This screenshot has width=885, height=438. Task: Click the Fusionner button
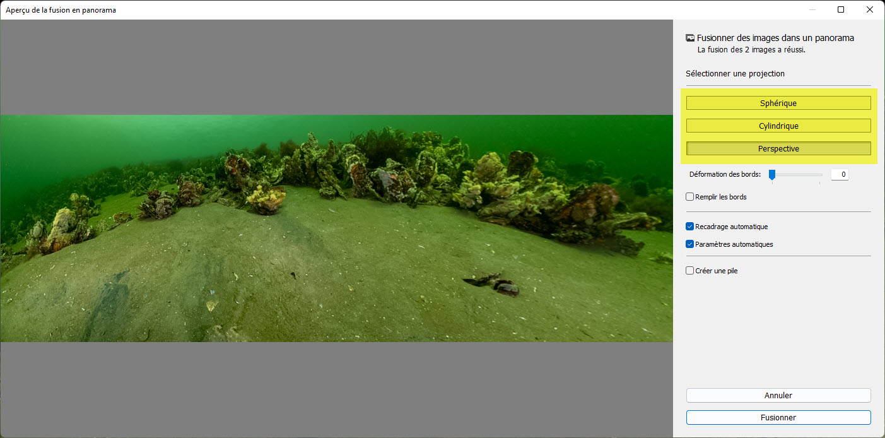coord(778,418)
